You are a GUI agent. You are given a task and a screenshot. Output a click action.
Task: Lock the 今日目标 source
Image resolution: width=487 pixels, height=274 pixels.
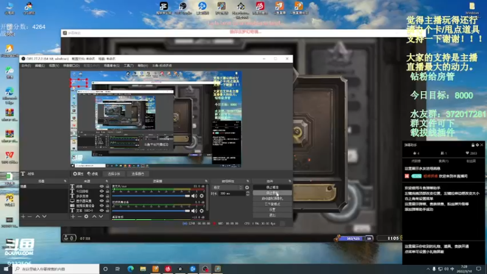pyautogui.click(x=107, y=191)
